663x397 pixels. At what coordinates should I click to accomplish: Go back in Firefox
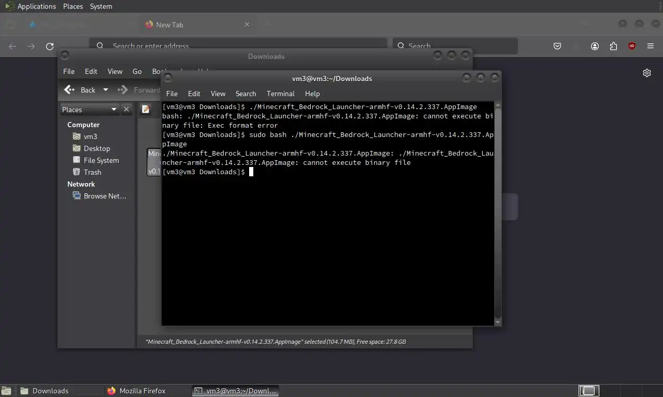[x=12, y=46]
